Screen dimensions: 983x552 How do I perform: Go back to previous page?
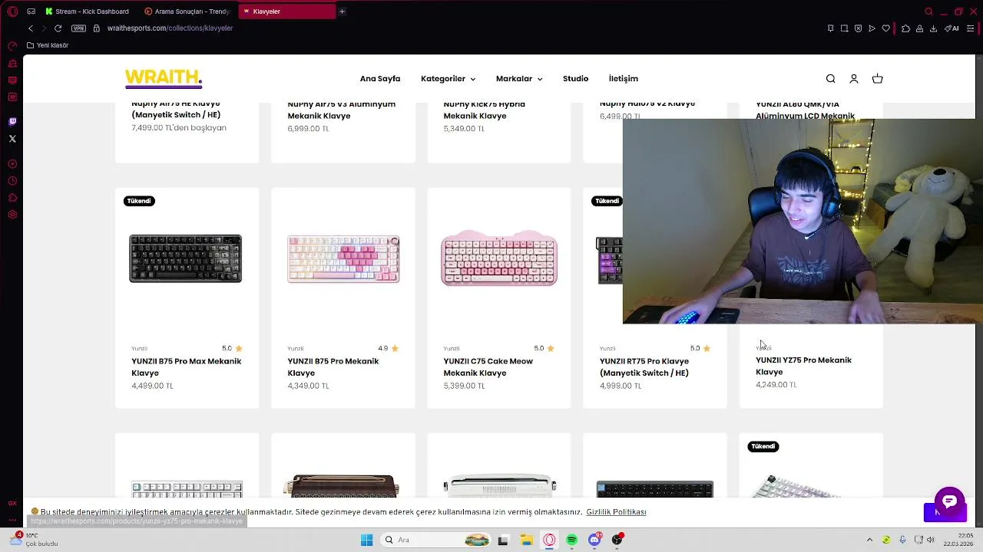click(x=31, y=28)
